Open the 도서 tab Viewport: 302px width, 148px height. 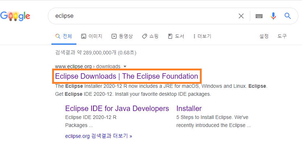click(x=176, y=36)
